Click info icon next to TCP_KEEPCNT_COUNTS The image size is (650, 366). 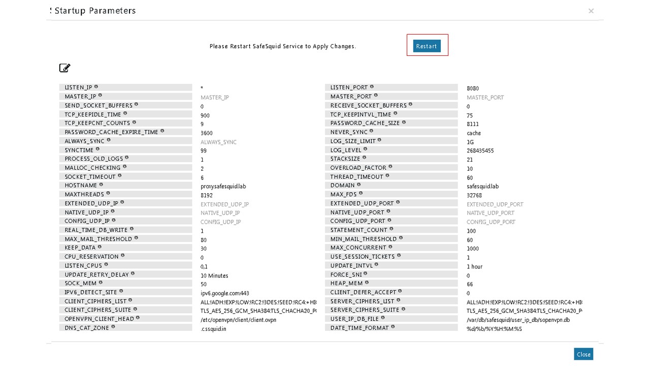tap(134, 123)
